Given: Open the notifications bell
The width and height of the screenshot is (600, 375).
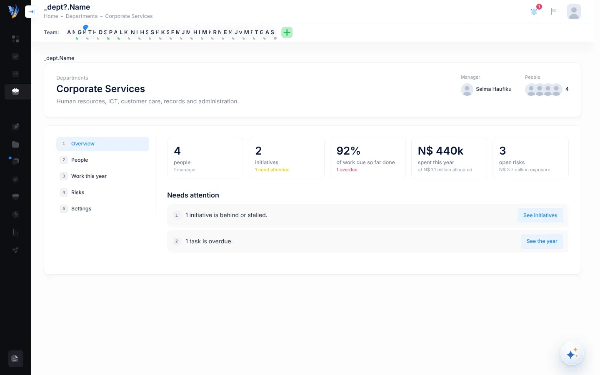Looking at the screenshot, I should tap(534, 11).
